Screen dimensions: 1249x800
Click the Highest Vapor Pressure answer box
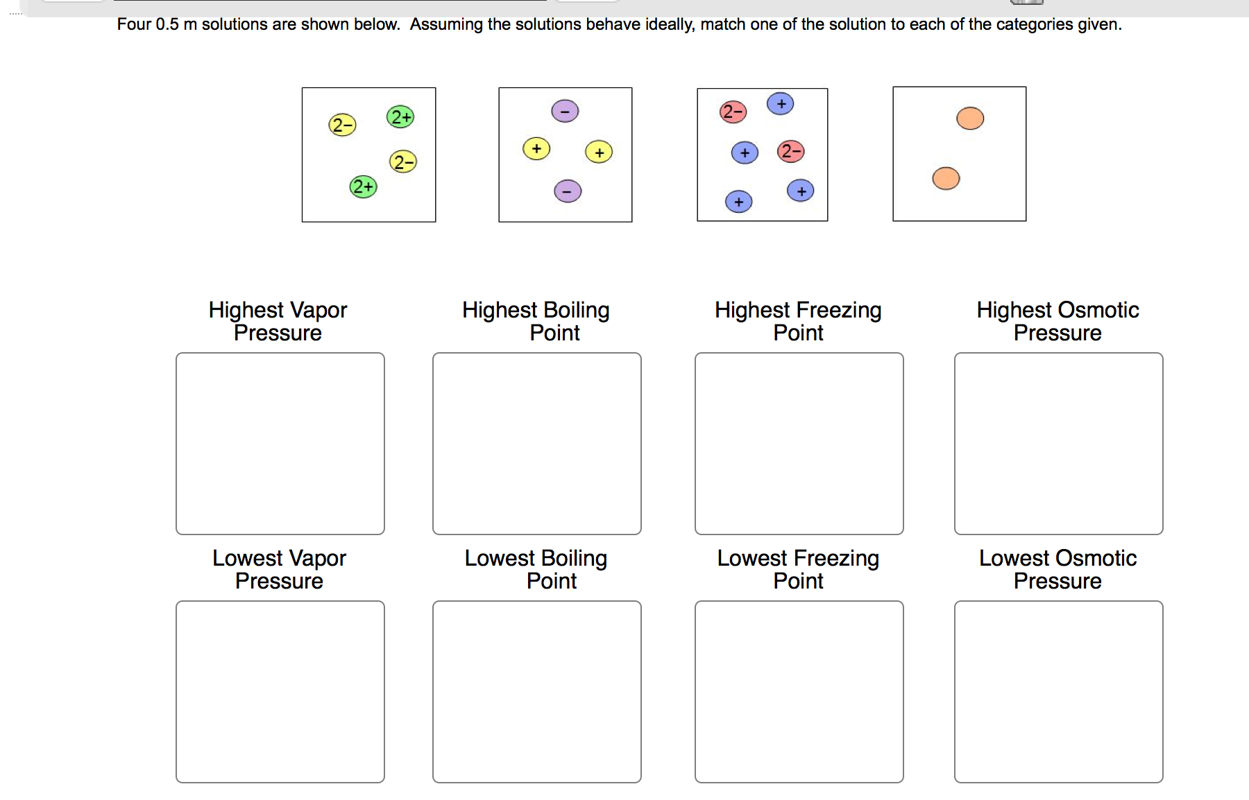click(280, 443)
